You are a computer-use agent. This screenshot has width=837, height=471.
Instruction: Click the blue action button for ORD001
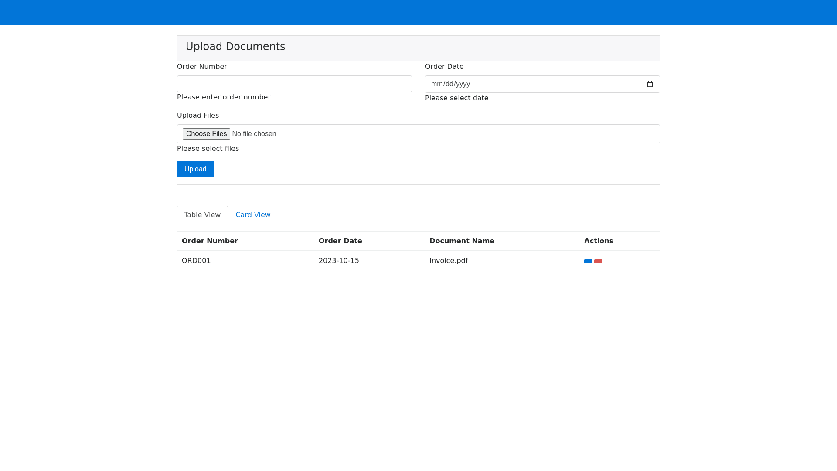click(588, 261)
